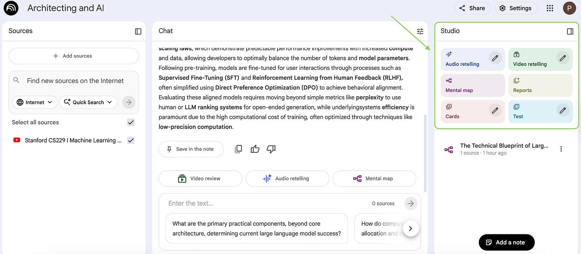This screenshot has height=254, width=581.
Task: Give thumbs down to response
Action: pos(271,149)
